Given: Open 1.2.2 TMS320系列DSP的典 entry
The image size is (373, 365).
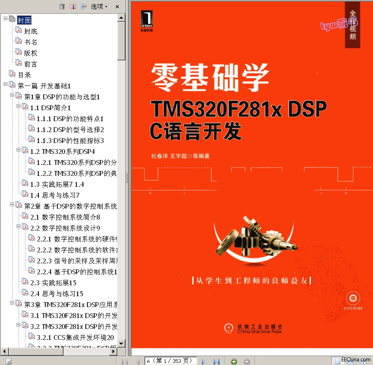Looking at the screenshot, I should coord(76,173).
